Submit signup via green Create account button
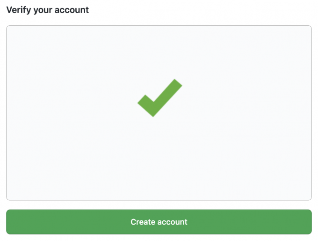This screenshot has width=318, height=241. coord(159,222)
